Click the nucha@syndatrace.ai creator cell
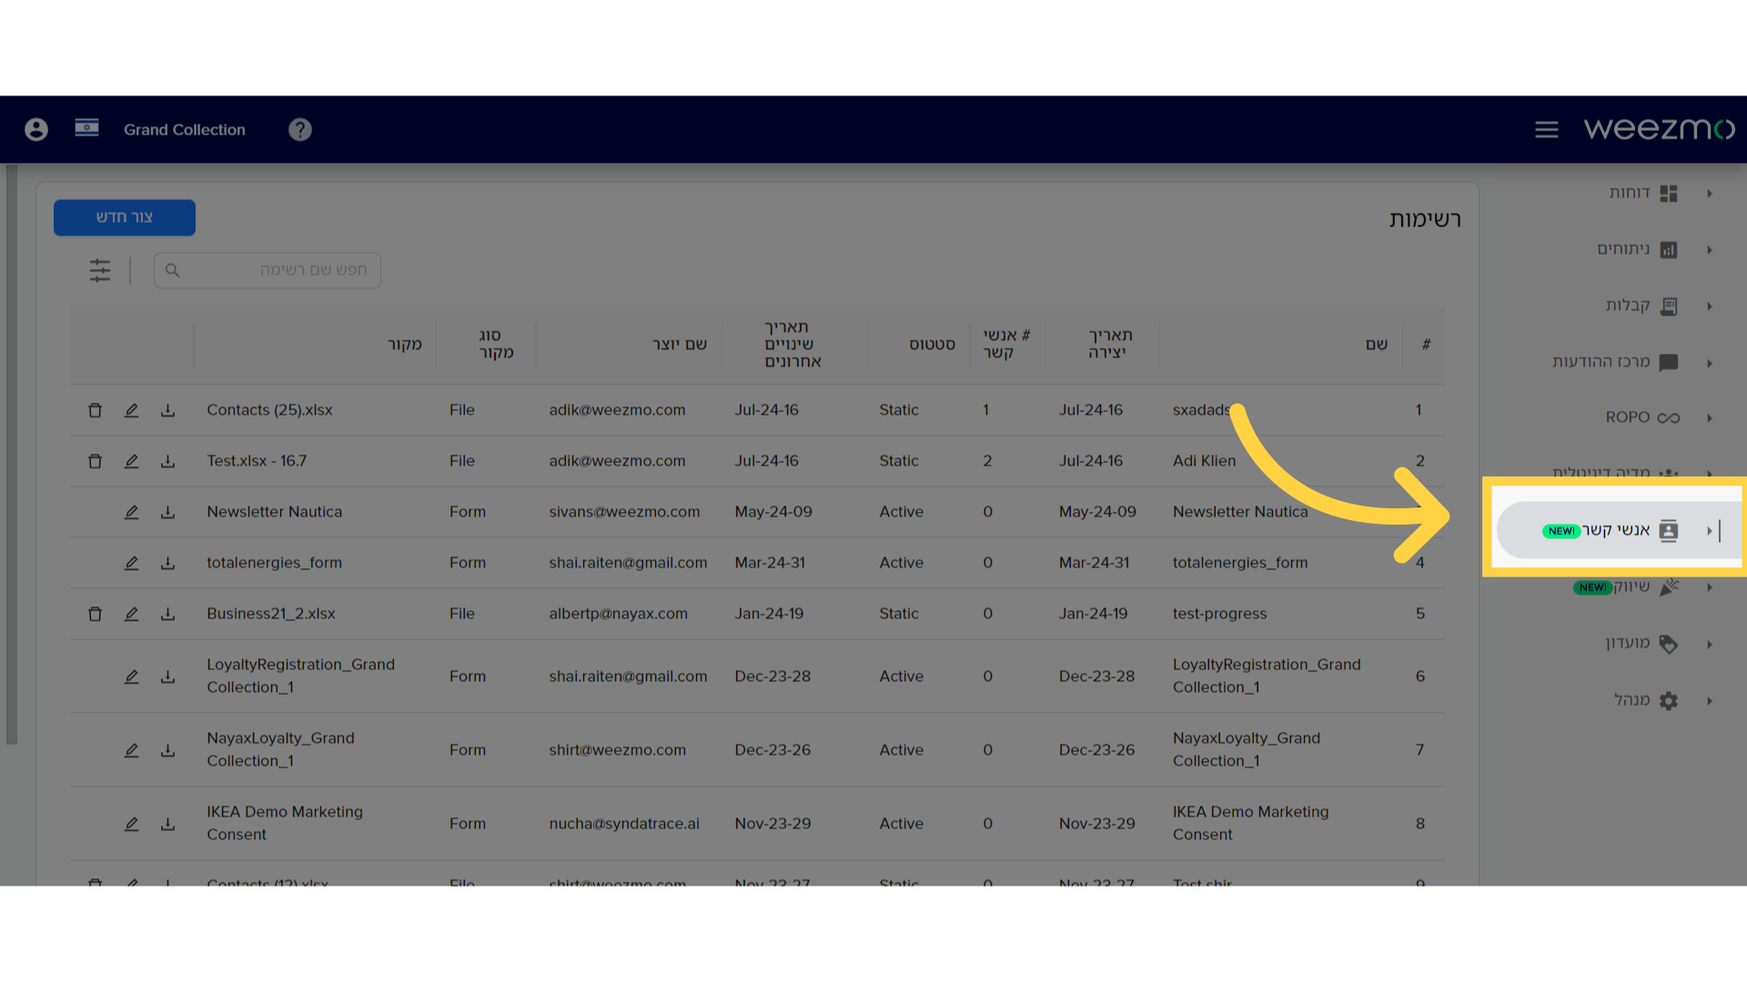 (624, 824)
